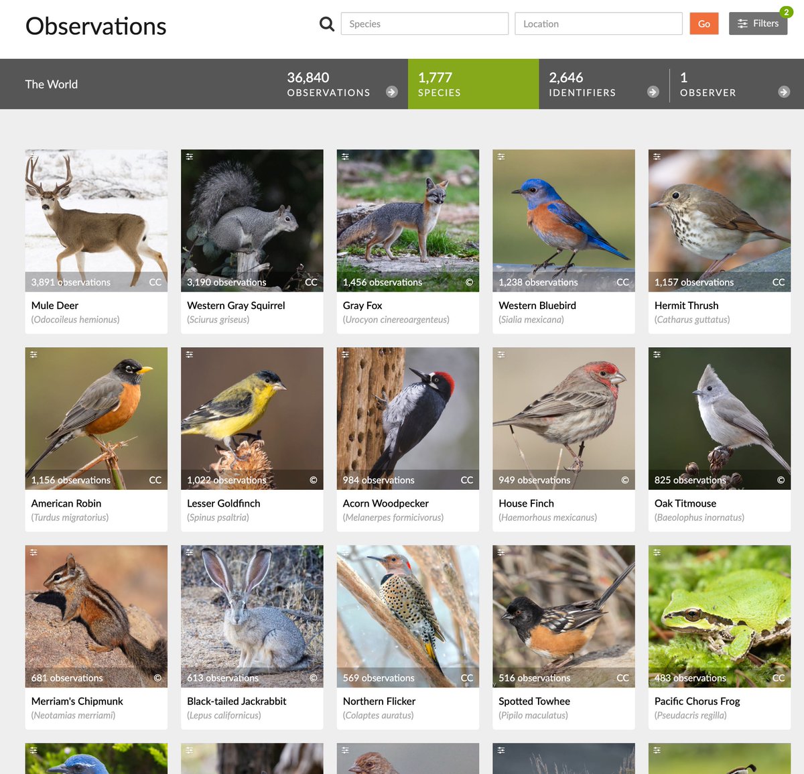Image resolution: width=804 pixels, height=774 pixels.
Task: Click the CC license icon on Mule Deer photo
Action: pos(155,282)
